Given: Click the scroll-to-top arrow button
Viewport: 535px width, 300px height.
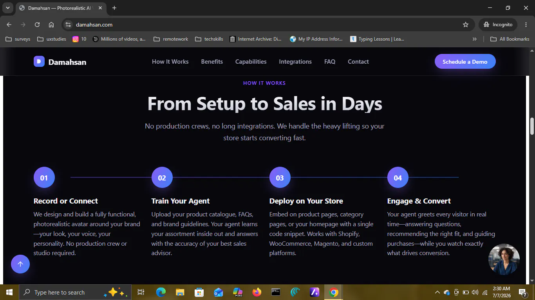Looking at the screenshot, I should pyautogui.click(x=20, y=264).
